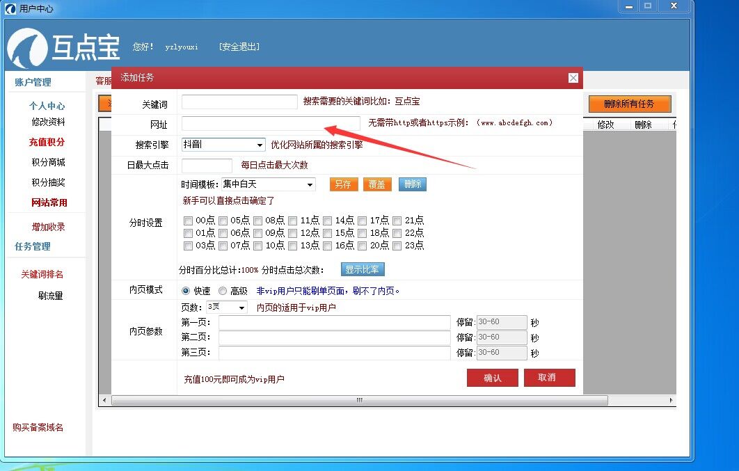
Task: Click the 网址 URL input field
Action: point(271,123)
